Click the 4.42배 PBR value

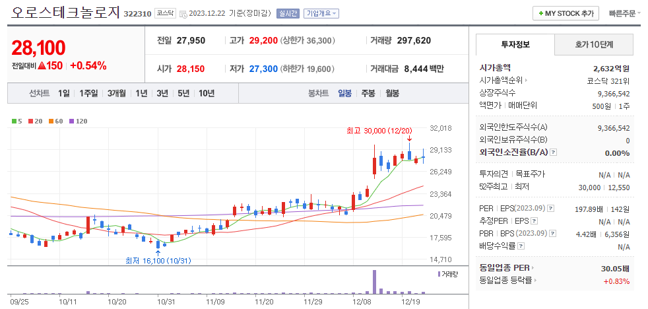tap(585, 234)
